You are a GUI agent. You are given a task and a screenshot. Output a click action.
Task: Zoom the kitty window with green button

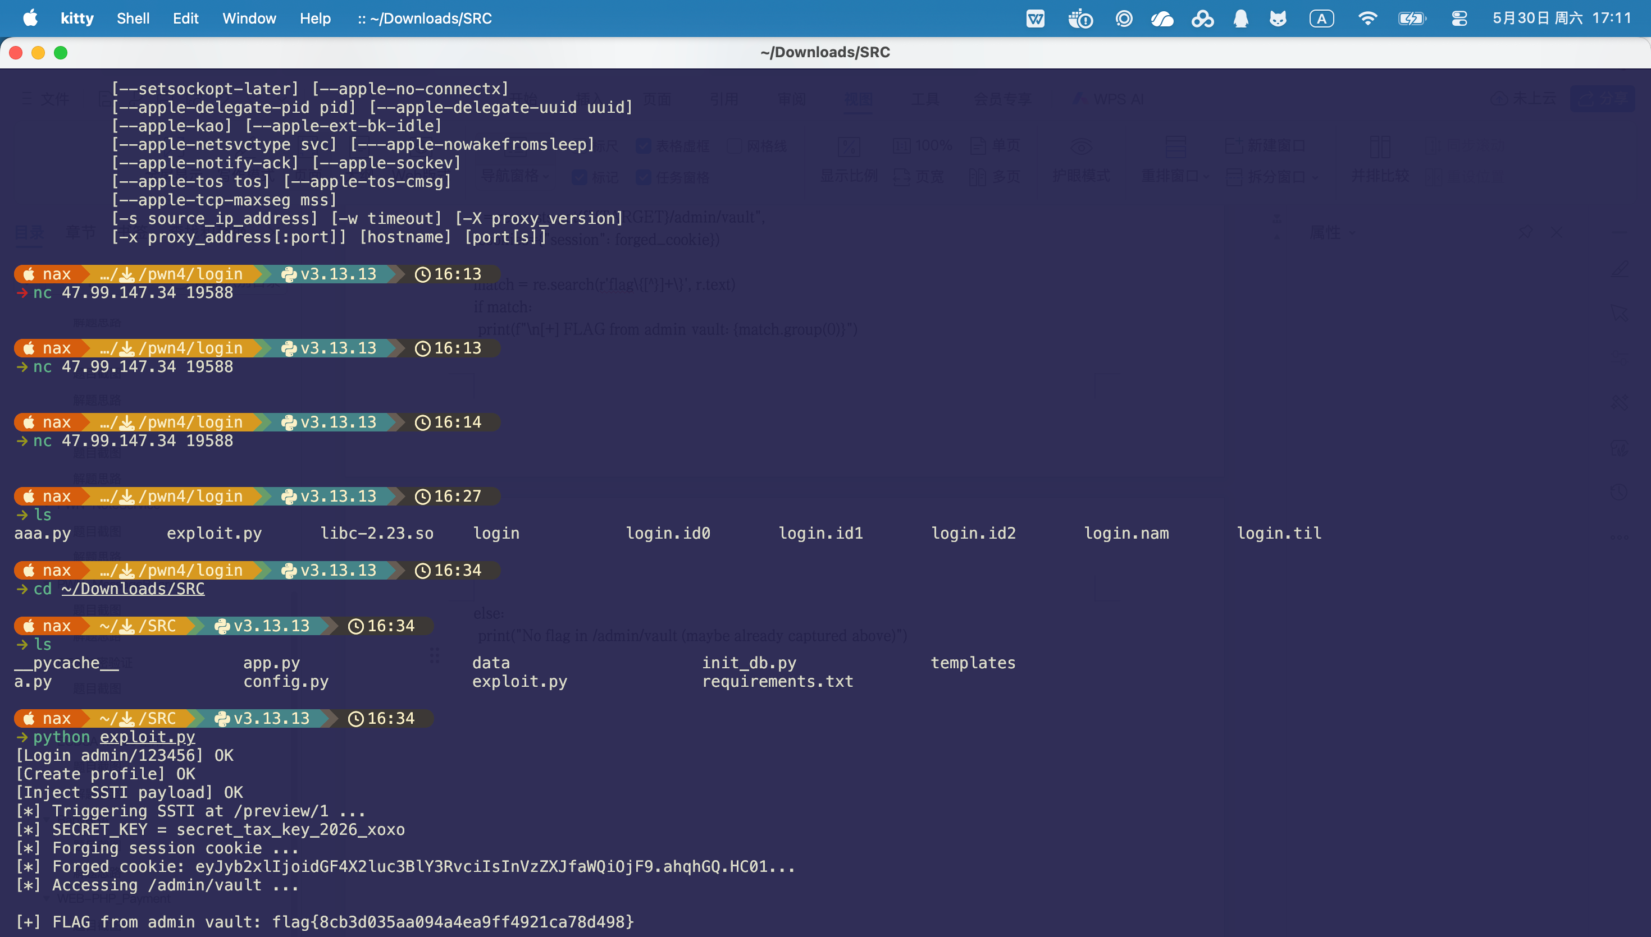click(61, 53)
